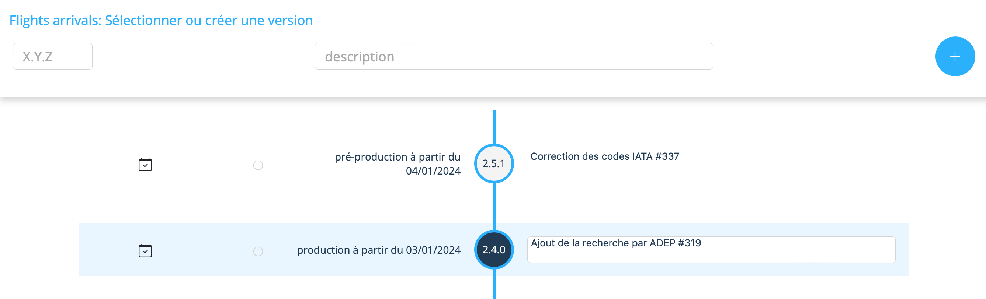Open the calendar icon for version 2.5.1

145,165
